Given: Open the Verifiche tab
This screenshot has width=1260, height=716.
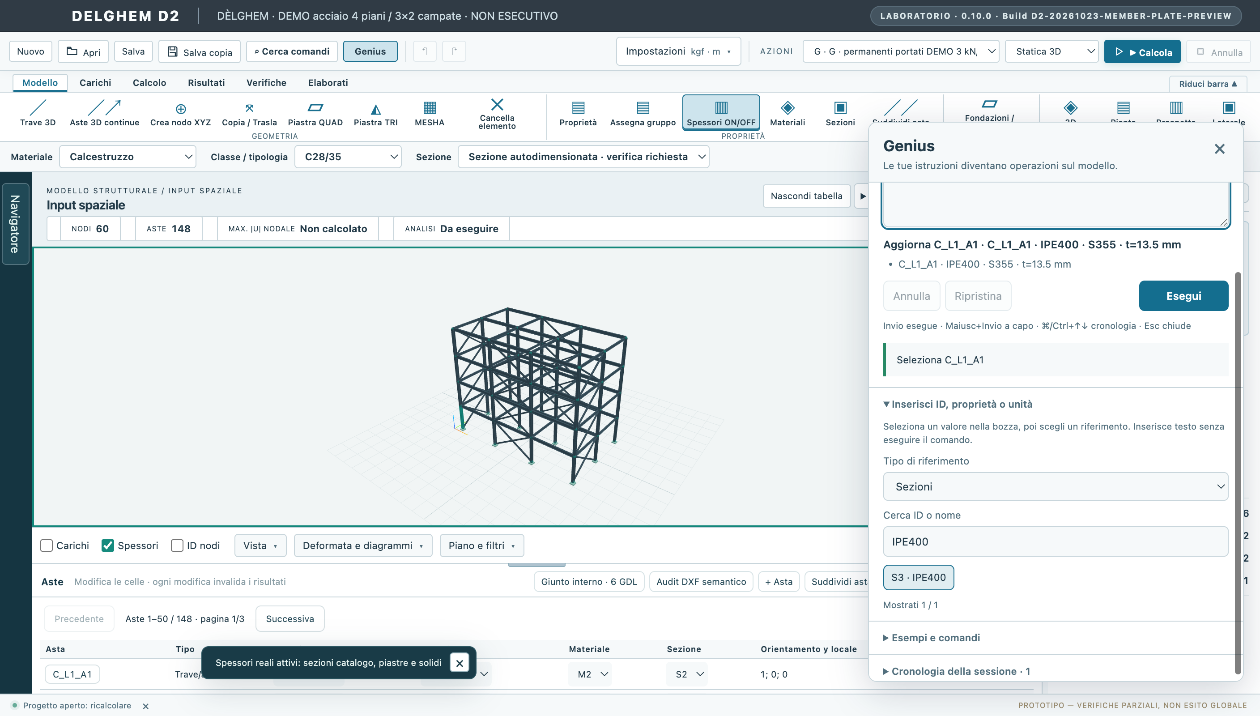Looking at the screenshot, I should point(266,83).
